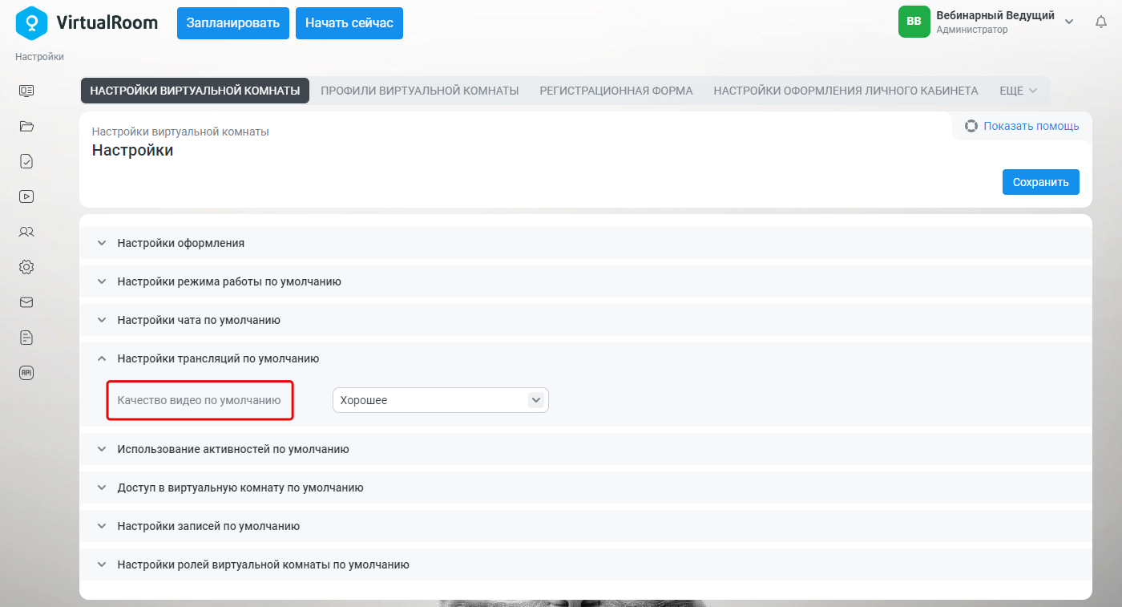Click the green BB user avatar
This screenshot has width=1122, height=607.
914,22
